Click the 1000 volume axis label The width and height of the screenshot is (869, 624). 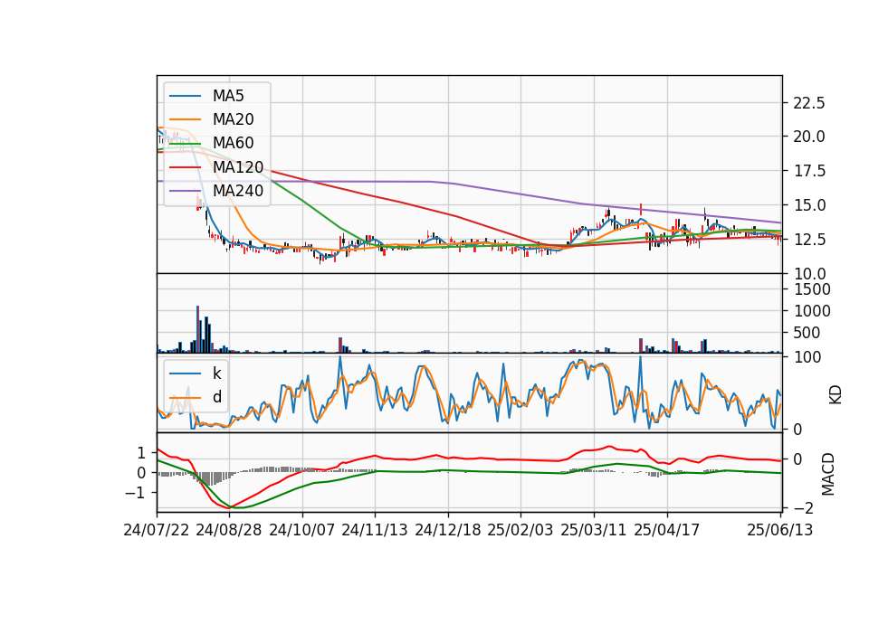[x=812, y=311]
